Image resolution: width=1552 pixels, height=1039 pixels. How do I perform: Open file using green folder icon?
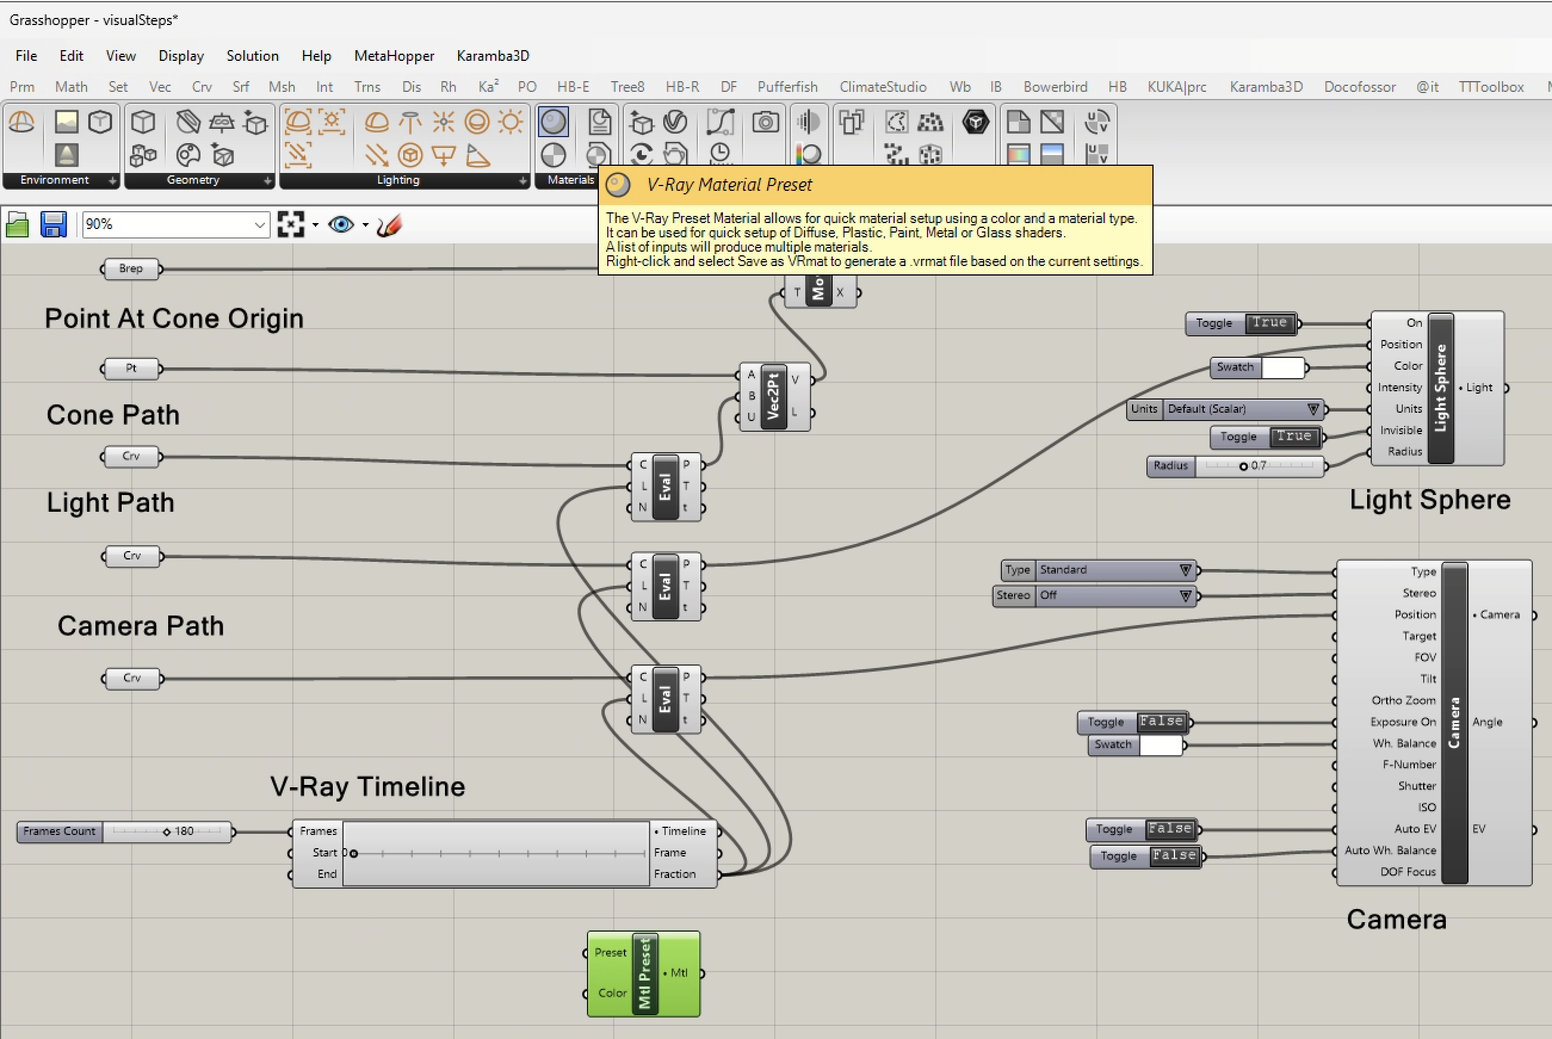click(17, 225)
